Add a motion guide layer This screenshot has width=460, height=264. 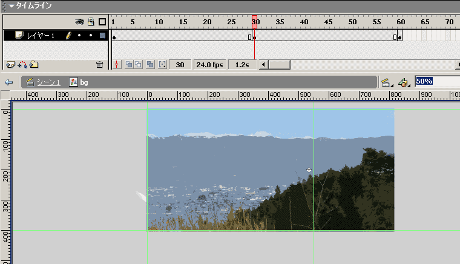pyautogui.click(x=22, y=65)
